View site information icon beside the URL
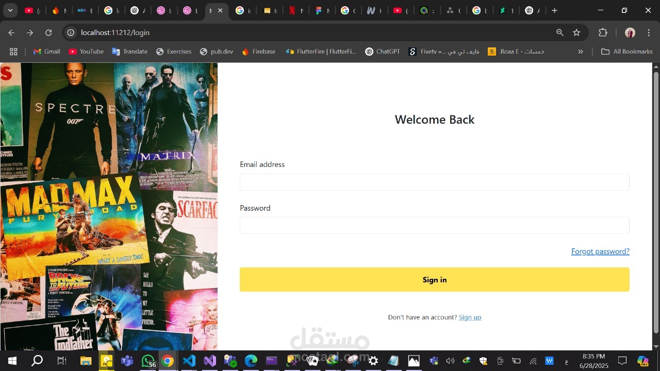This screenshot has height=371, width=660. [71, 32]
